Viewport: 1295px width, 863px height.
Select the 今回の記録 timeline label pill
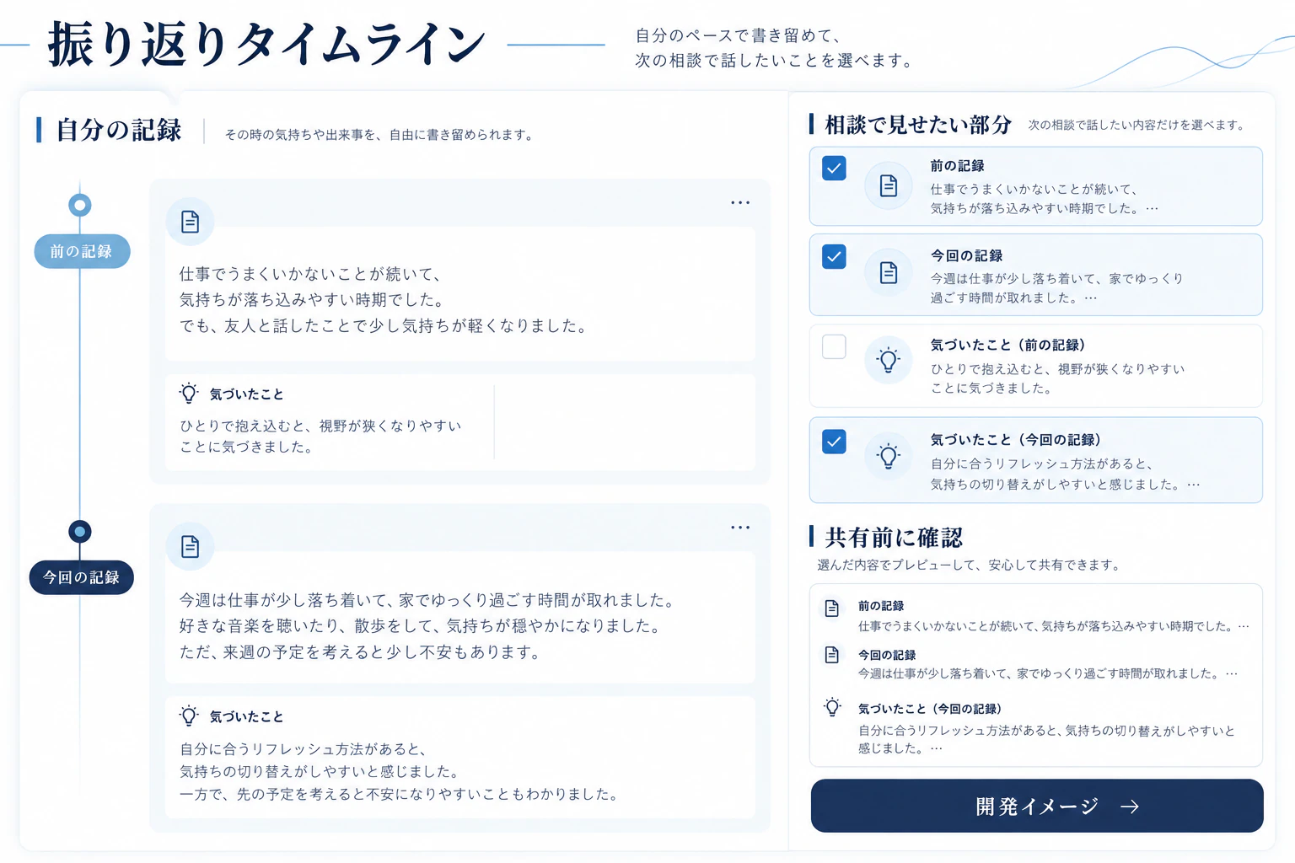click(82, 577)
